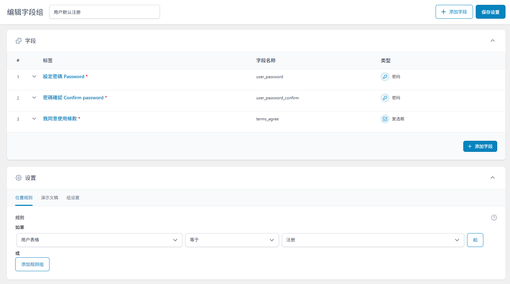Switch to the 组设置 tab

pyautogui.click(x=73, y=198)
